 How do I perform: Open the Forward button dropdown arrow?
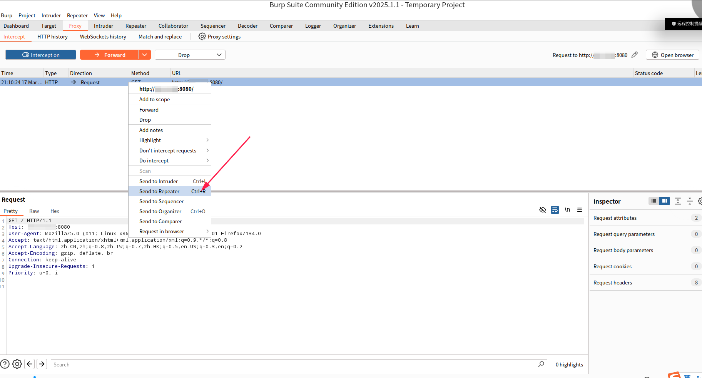tap(144, 55)
